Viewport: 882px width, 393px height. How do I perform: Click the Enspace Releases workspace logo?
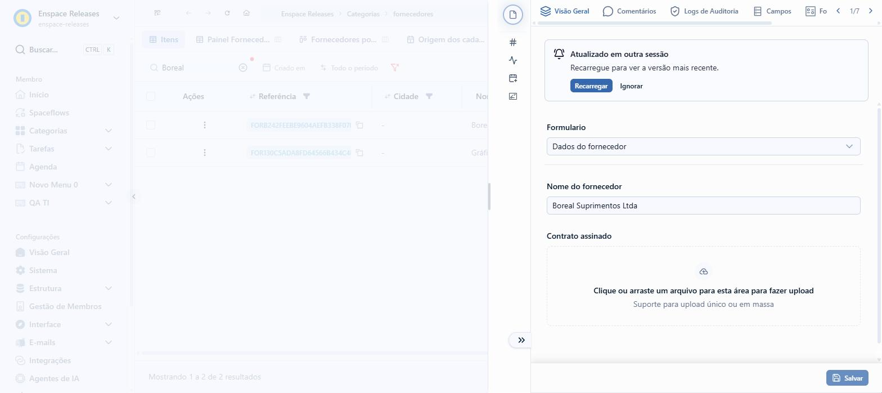pyautogui.click(x=22, y=18)
